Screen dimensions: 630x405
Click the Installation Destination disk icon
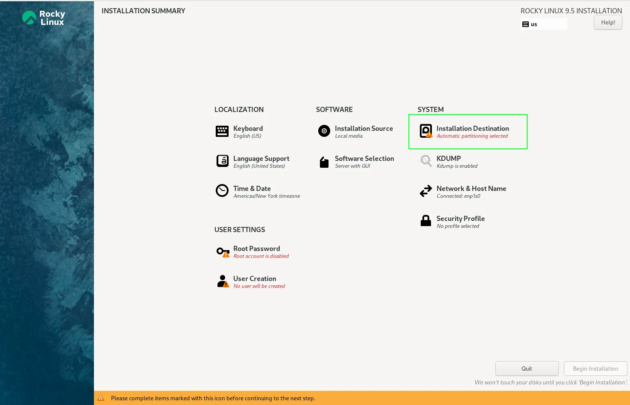[426, 131]
